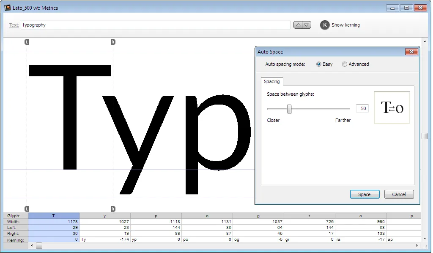Toggle the K Show kerning icon

tap(324, 25)
